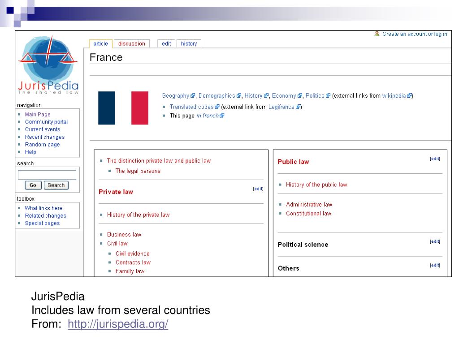The image size is (459, 344).
Task: Click the Private law heading
Action: tap(116, 192)
